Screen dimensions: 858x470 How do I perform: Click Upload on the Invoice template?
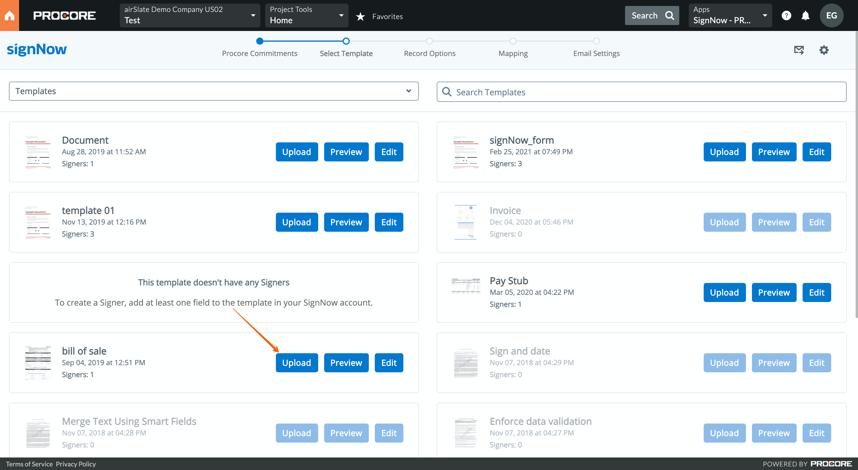tap(724, 222)
